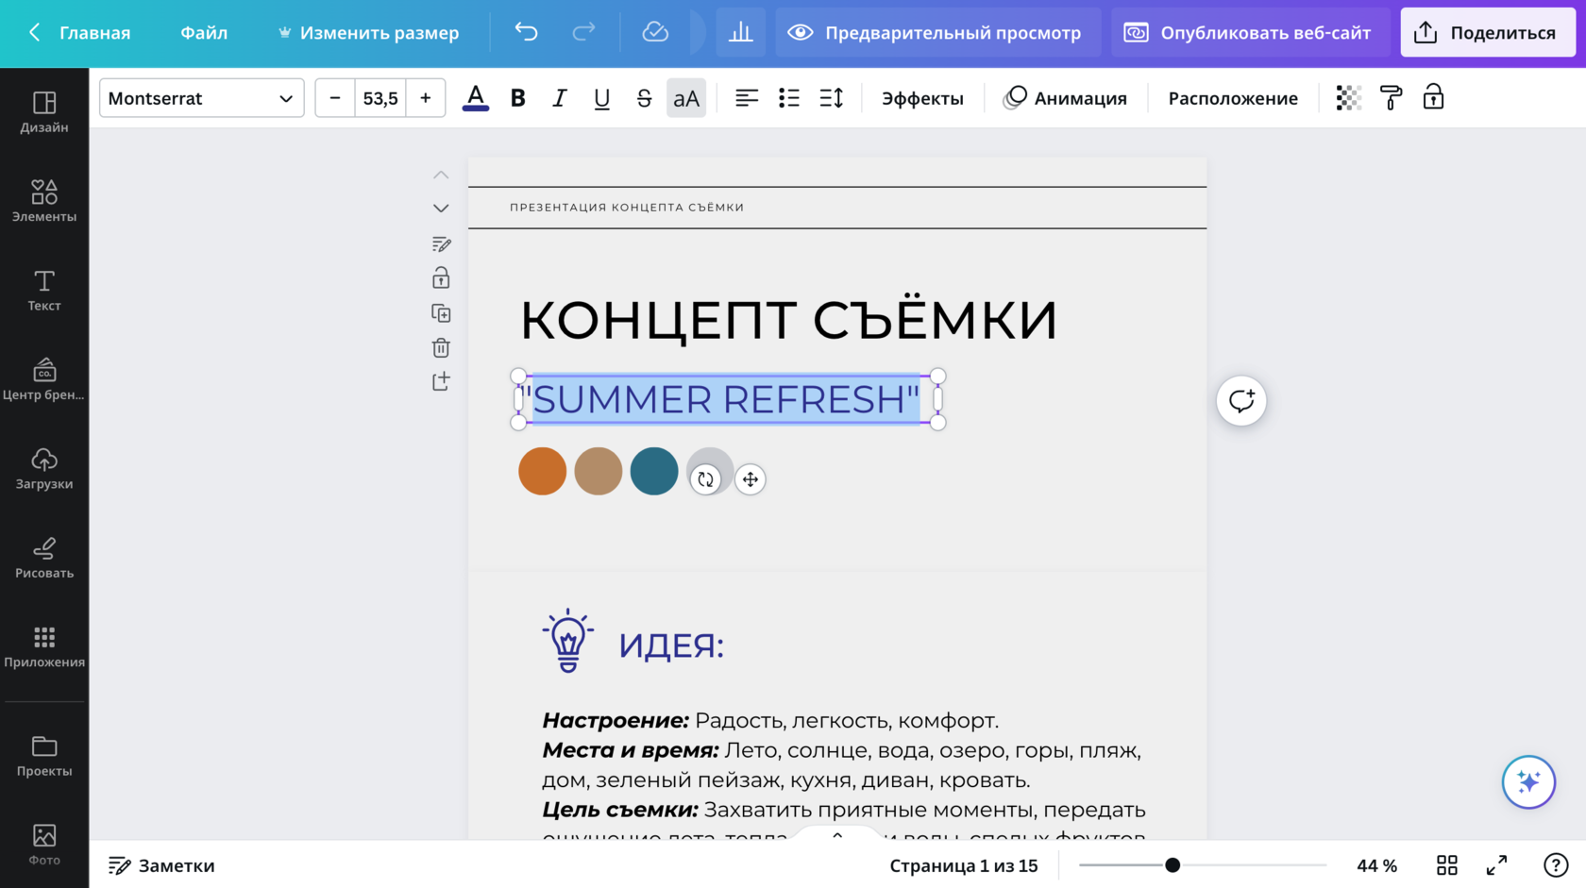The height and width of the screenshot is (888, 1586).
Task: Open the Brand Center (Центр брен...) panel
Action: (x=44, y=379)
